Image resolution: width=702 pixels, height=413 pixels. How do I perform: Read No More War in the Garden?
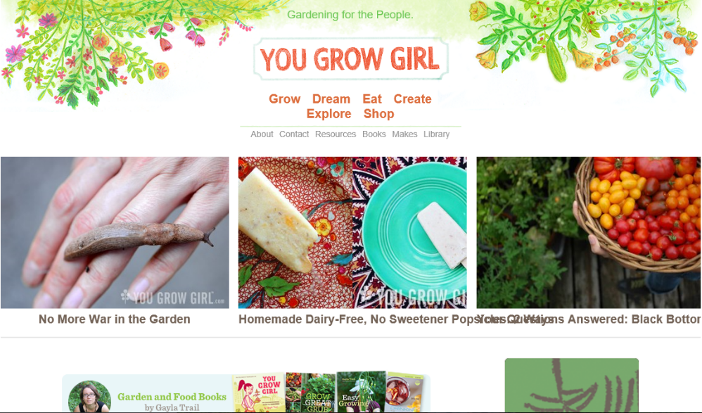tap(115, 319)
